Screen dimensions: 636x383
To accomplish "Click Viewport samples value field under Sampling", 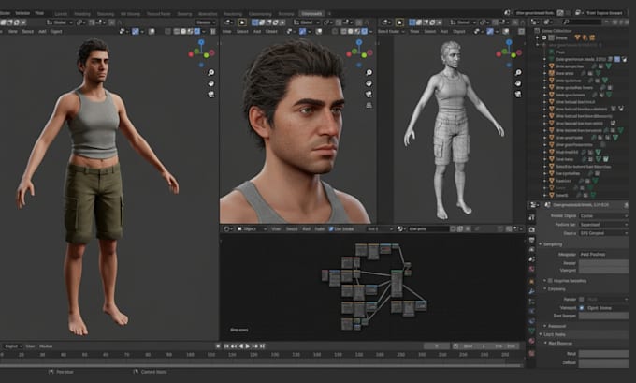I will pos(603,270).
